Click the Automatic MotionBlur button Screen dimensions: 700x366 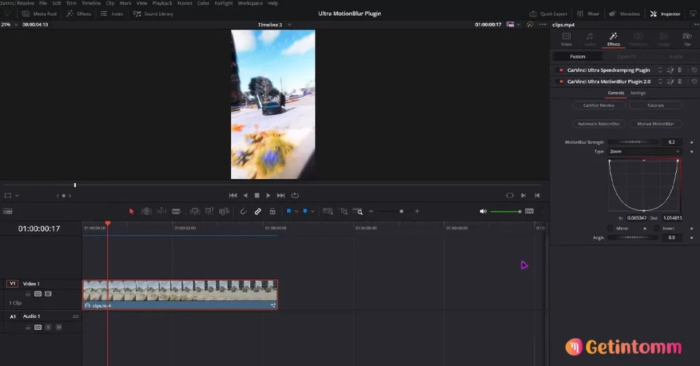pos(599,124)
